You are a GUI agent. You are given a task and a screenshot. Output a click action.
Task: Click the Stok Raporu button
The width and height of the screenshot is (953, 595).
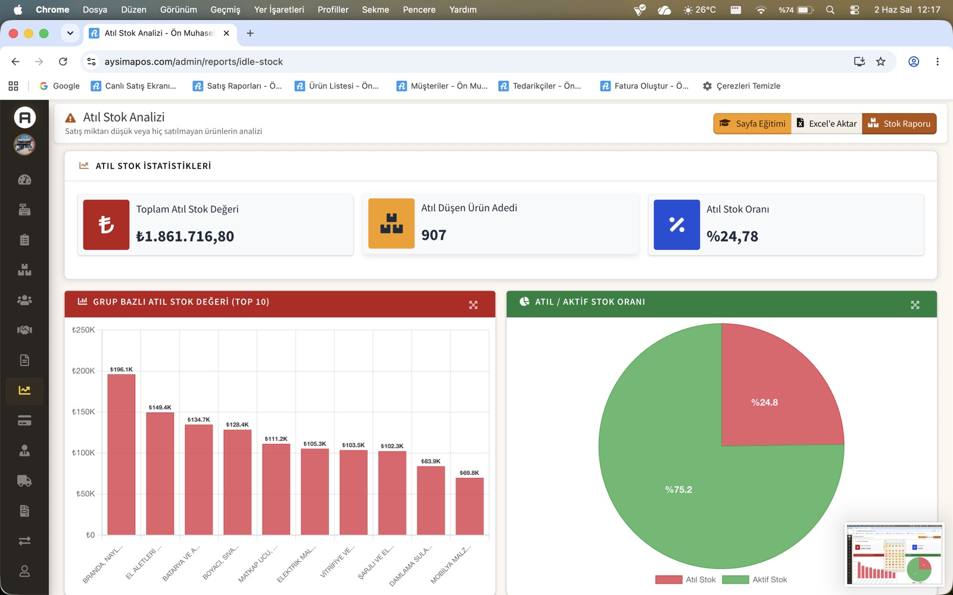click(x=899, y=123)
